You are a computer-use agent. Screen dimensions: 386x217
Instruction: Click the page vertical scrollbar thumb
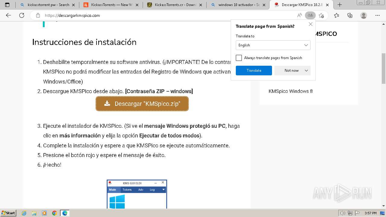(x=384, y=68)
